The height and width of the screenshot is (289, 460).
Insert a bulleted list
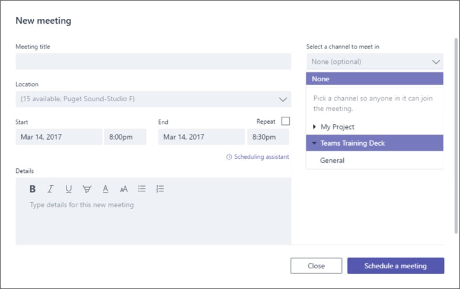point(142,189)
